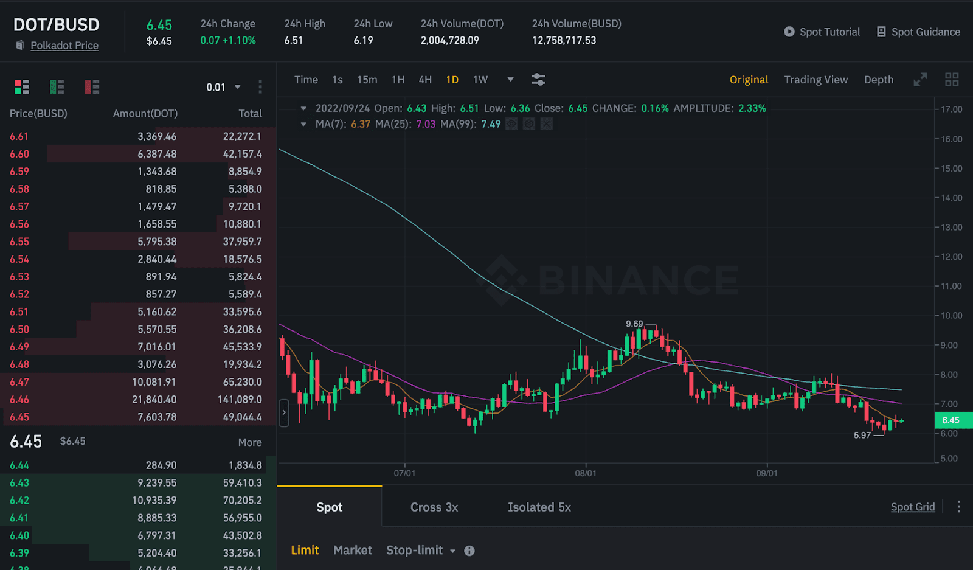Collapse the OHLC date info line
Image resolution: width=973 pixels, height=570 pixels.
pyautogui.click(x=303, y=108)
